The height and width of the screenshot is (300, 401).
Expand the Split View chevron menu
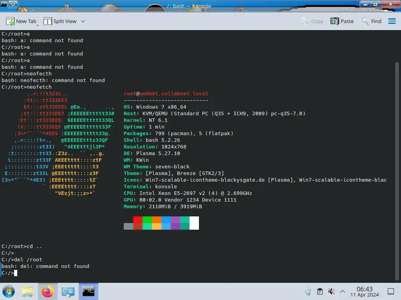pos(83,21)
